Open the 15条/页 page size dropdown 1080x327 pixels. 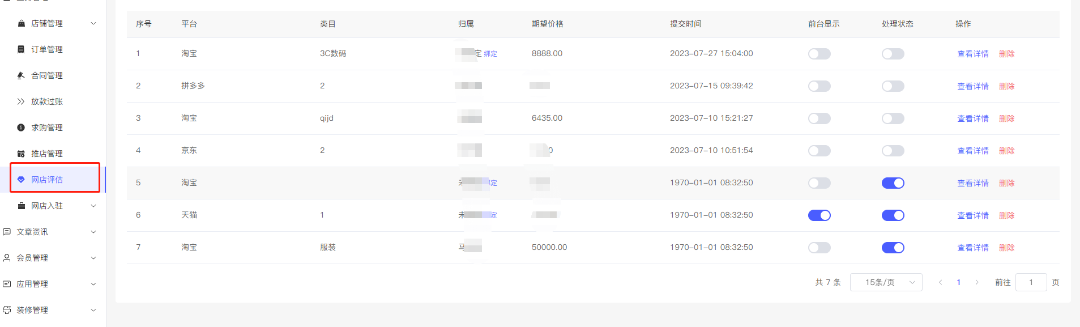click(x=886, y=282)
